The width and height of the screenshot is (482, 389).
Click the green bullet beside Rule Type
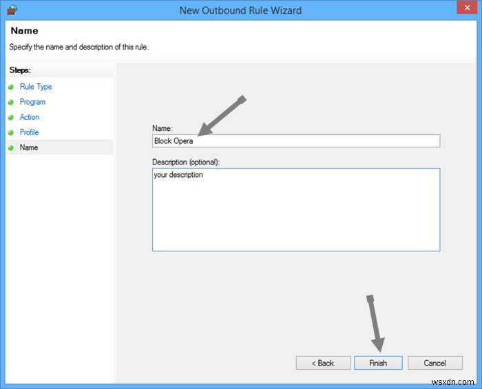tap(11, 87)
